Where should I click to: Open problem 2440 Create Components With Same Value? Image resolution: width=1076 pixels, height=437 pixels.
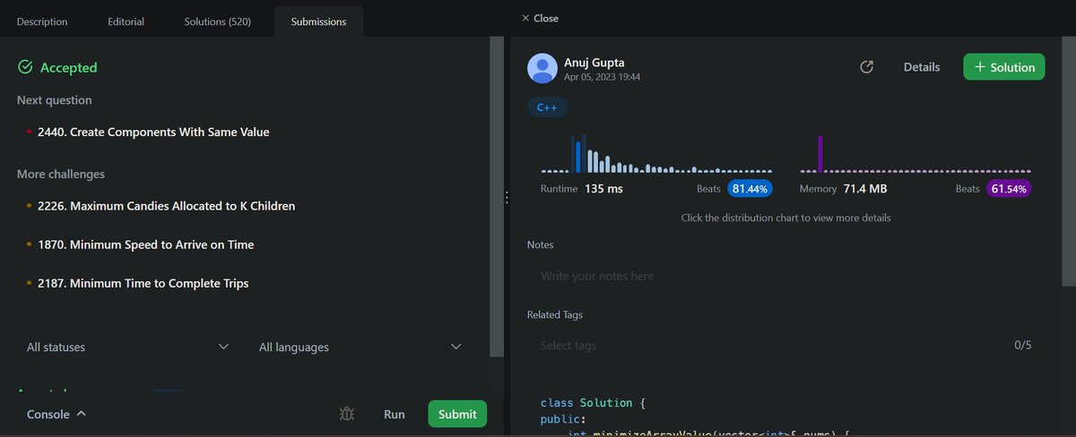point(153,132)
